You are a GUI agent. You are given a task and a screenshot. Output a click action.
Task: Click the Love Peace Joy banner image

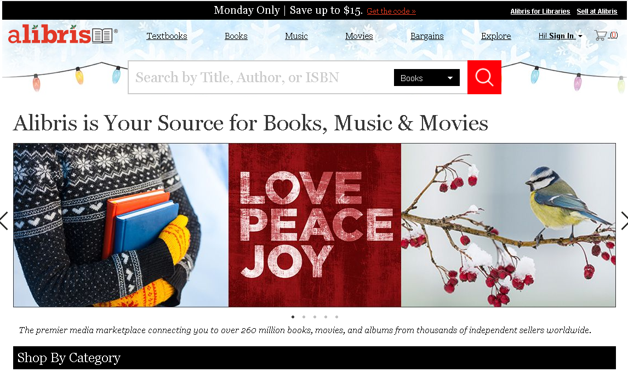(315, 225)
